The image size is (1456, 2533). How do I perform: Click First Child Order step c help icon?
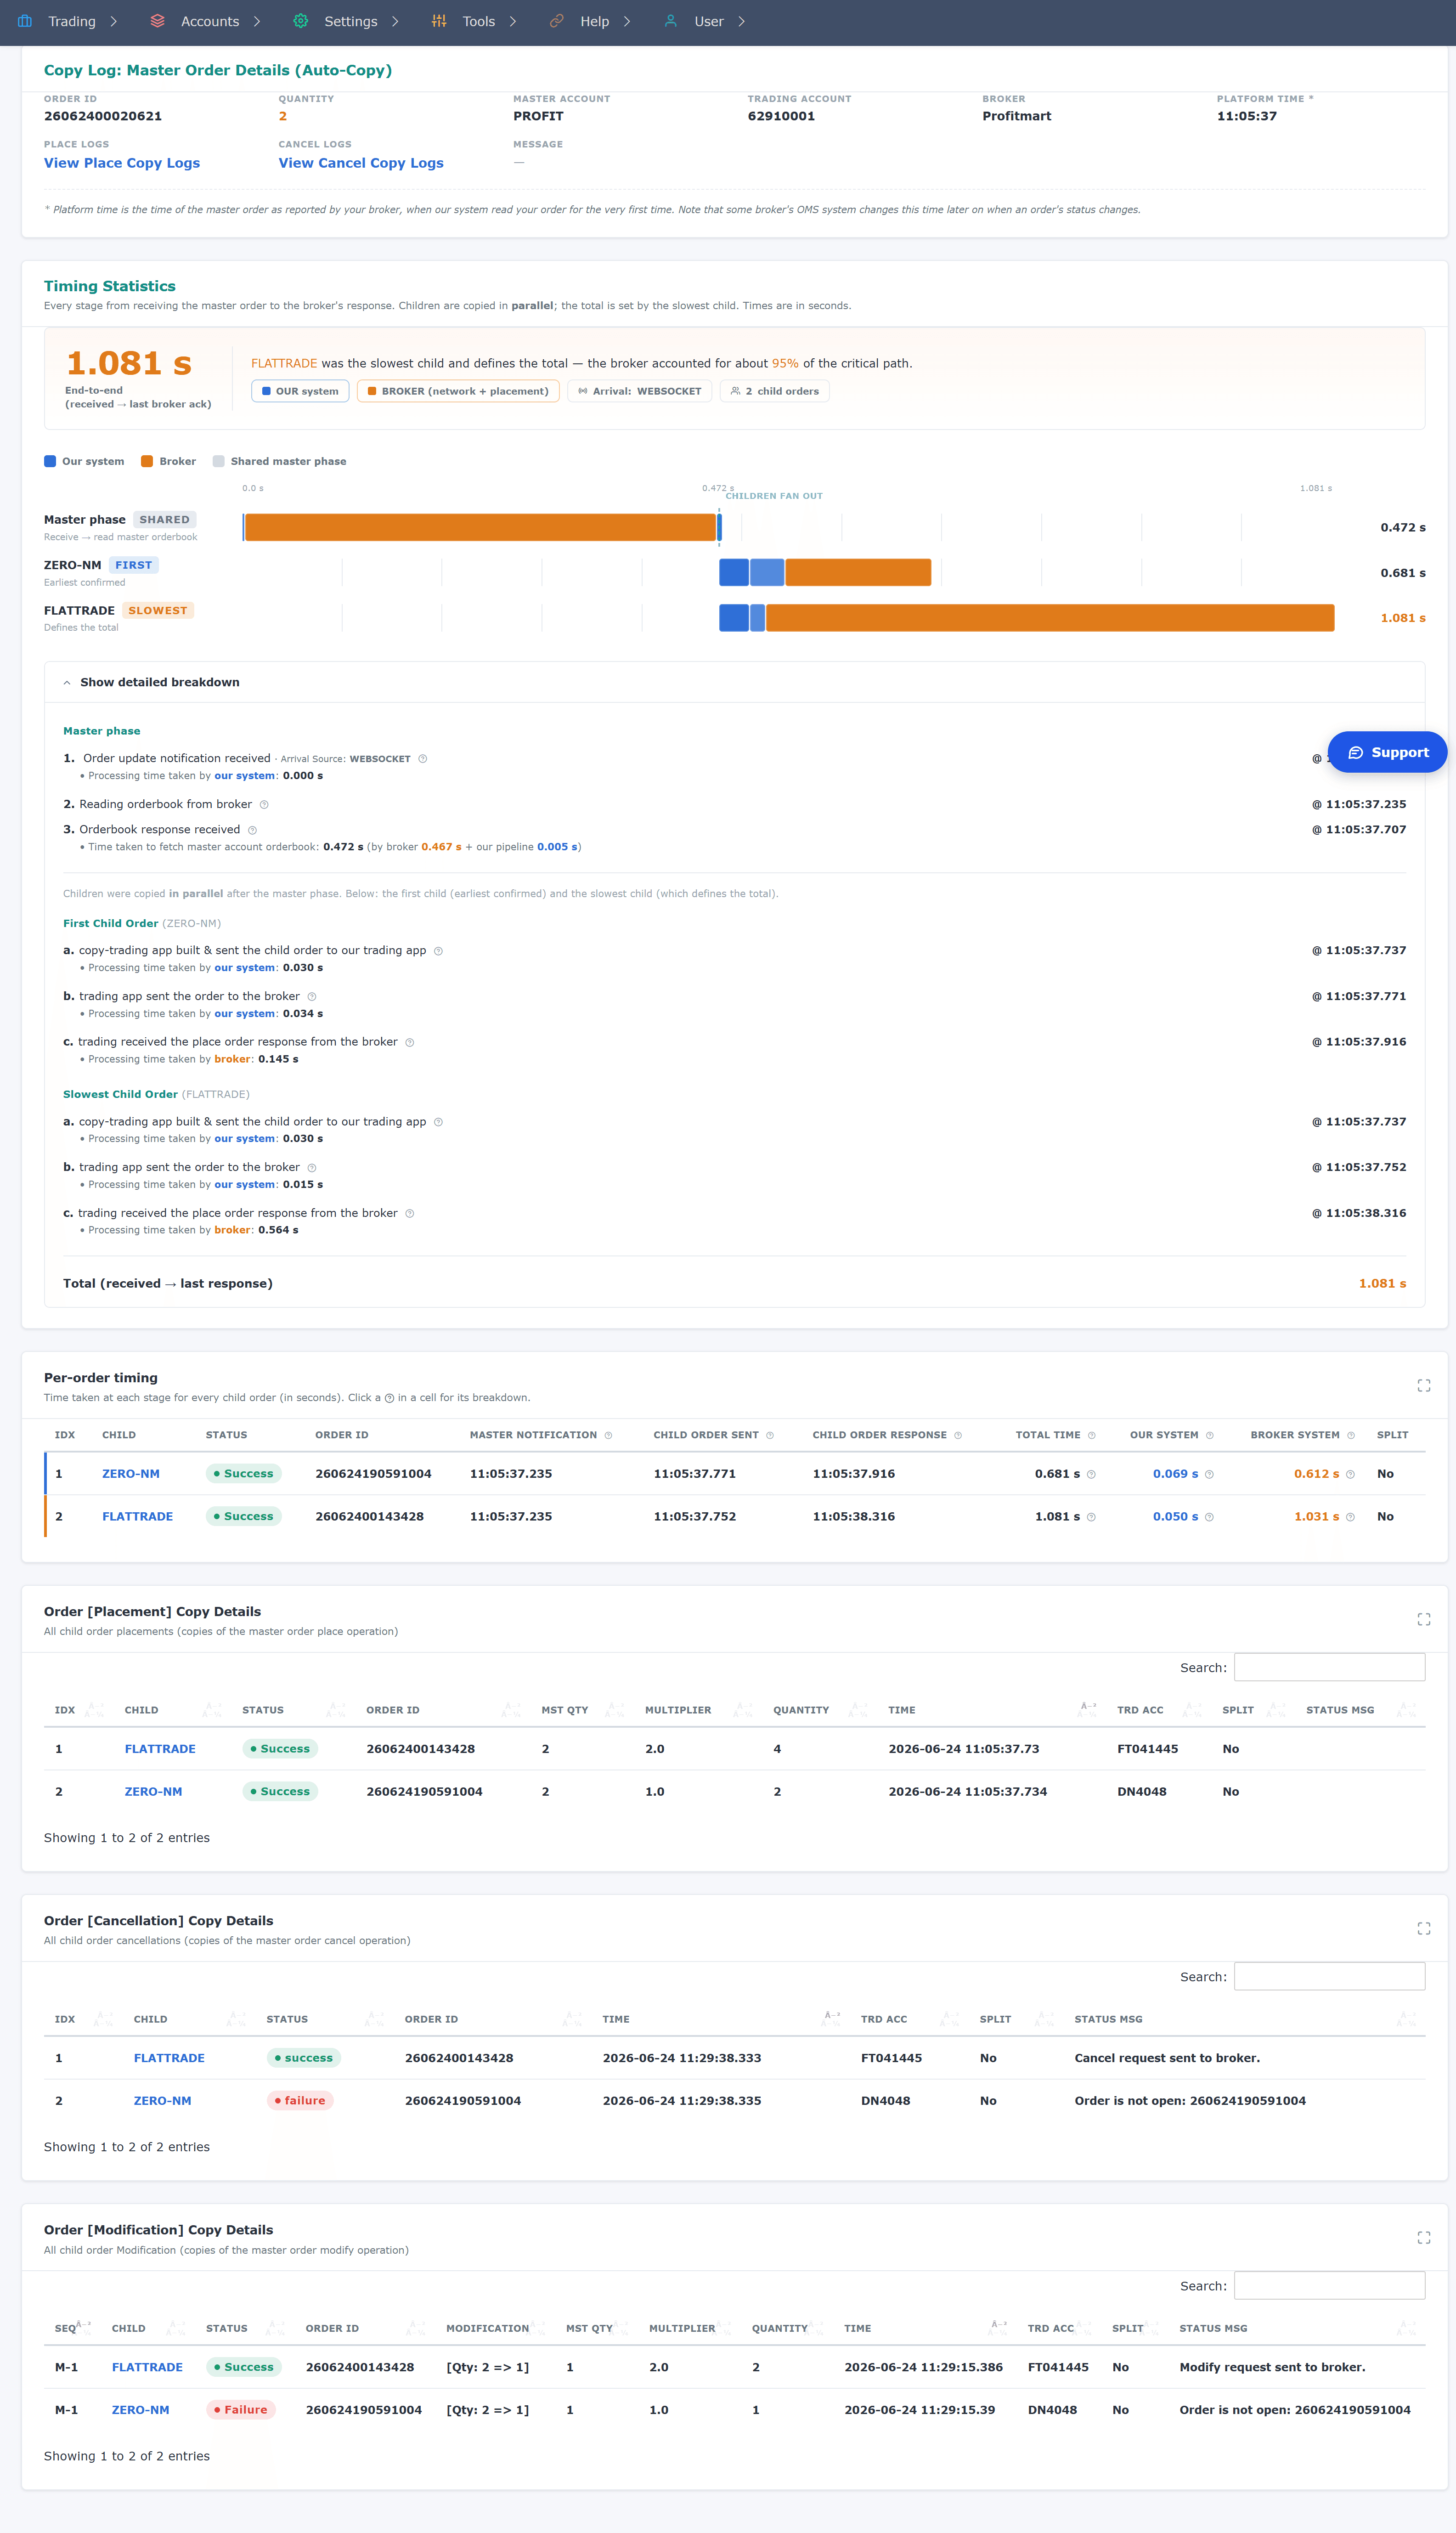tap(410, 1042)
